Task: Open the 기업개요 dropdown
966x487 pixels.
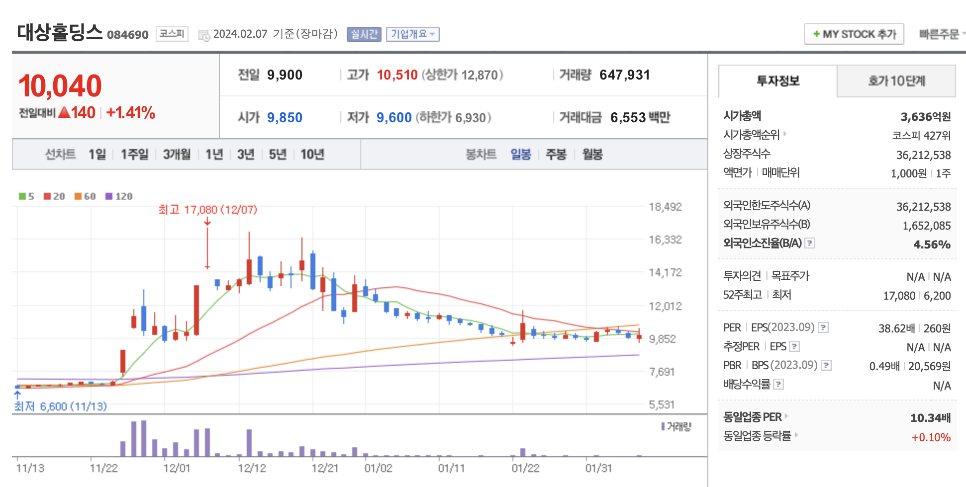Action: click(413, 34)
